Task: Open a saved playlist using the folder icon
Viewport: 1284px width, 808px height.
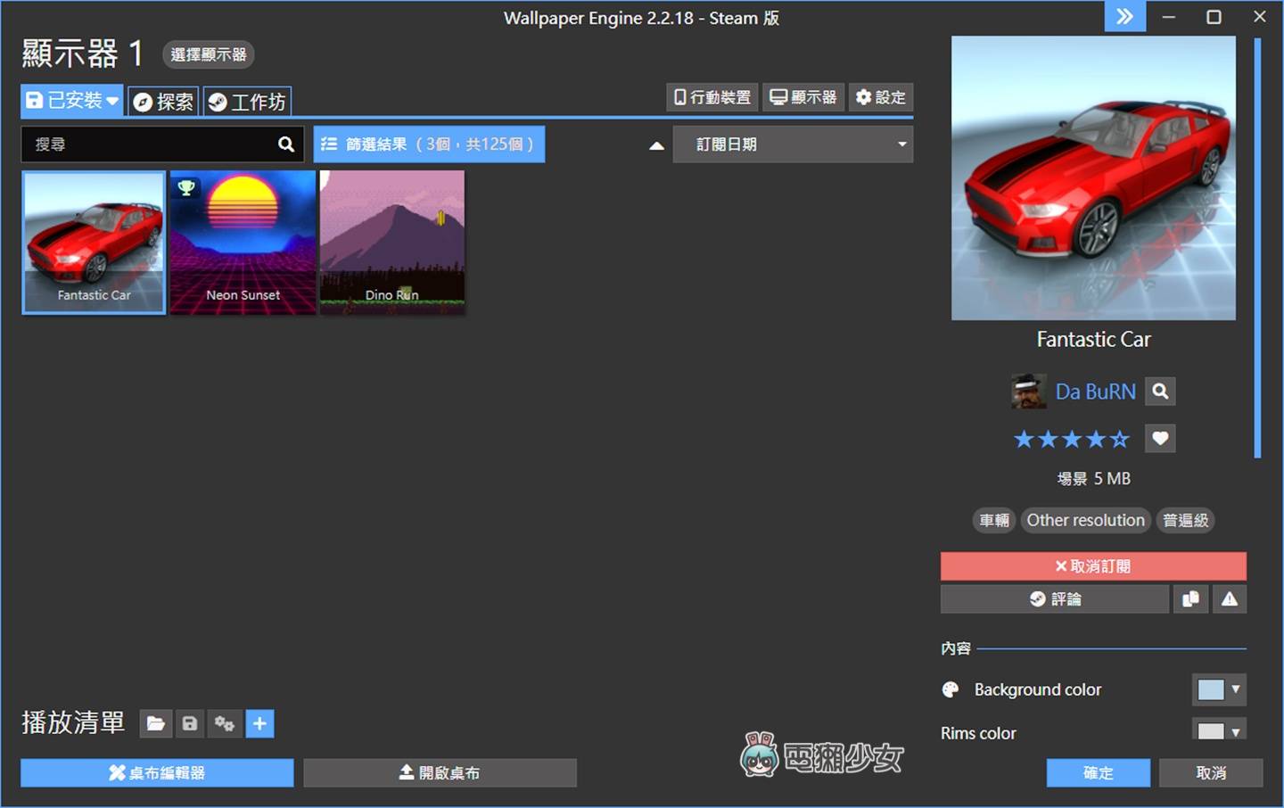Action: [x=155, y=723]
